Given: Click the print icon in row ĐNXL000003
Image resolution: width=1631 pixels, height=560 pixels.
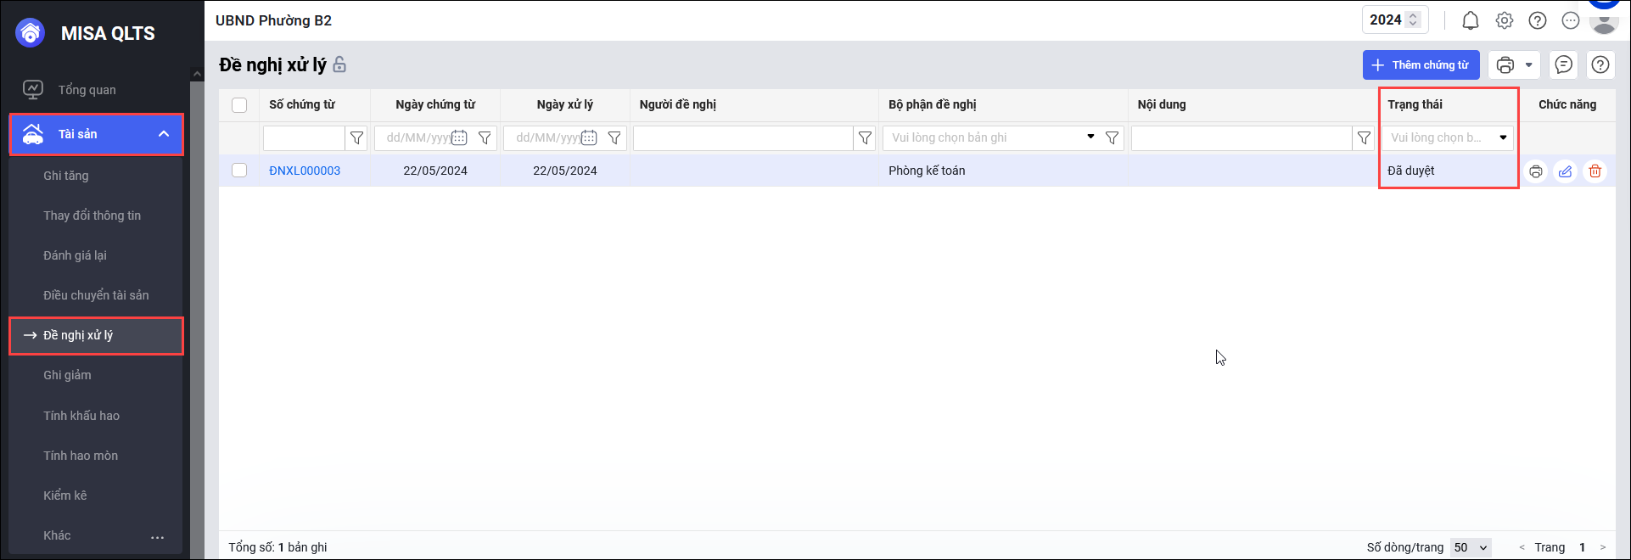Looking at the screenshot, I should 1536,171.
